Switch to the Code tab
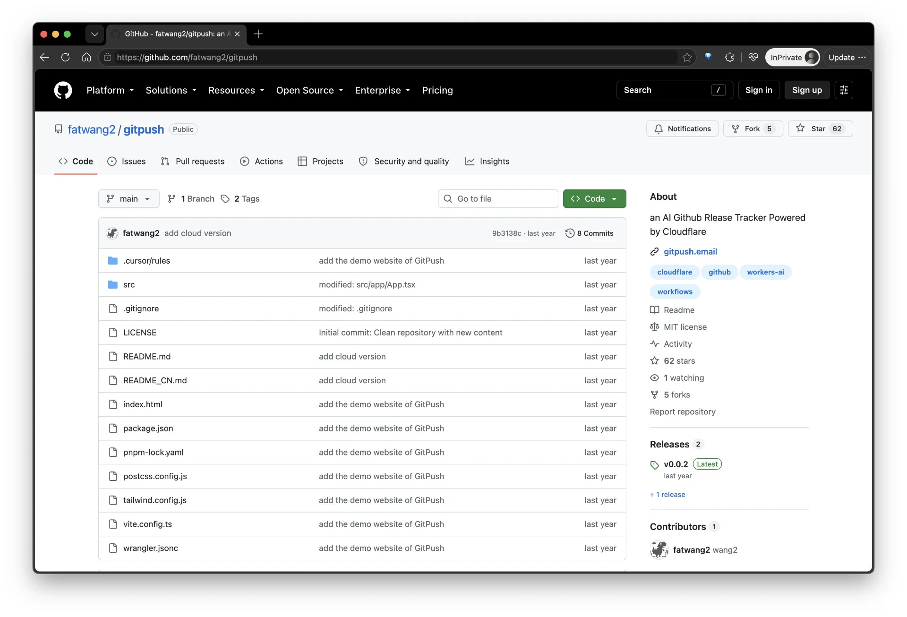Screen dimensions: 907x617 [76, 162]
